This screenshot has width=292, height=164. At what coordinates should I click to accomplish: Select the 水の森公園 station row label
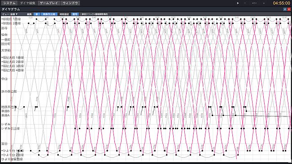point(9,91)
